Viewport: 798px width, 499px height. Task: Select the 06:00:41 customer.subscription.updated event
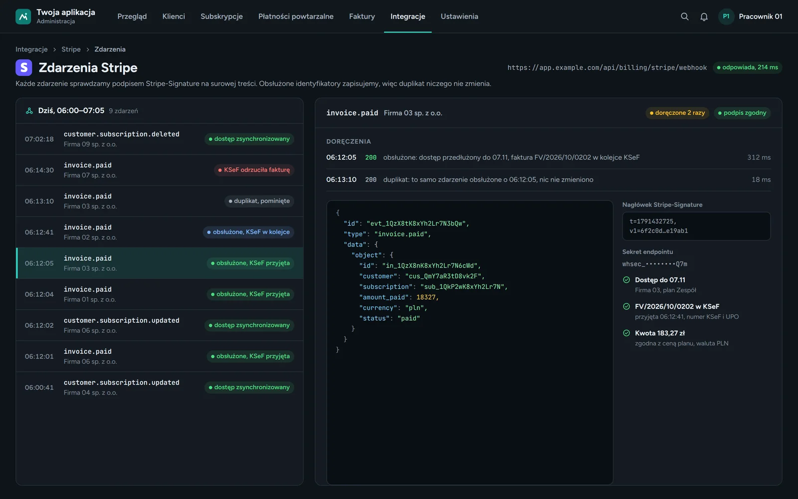[160, 387]
